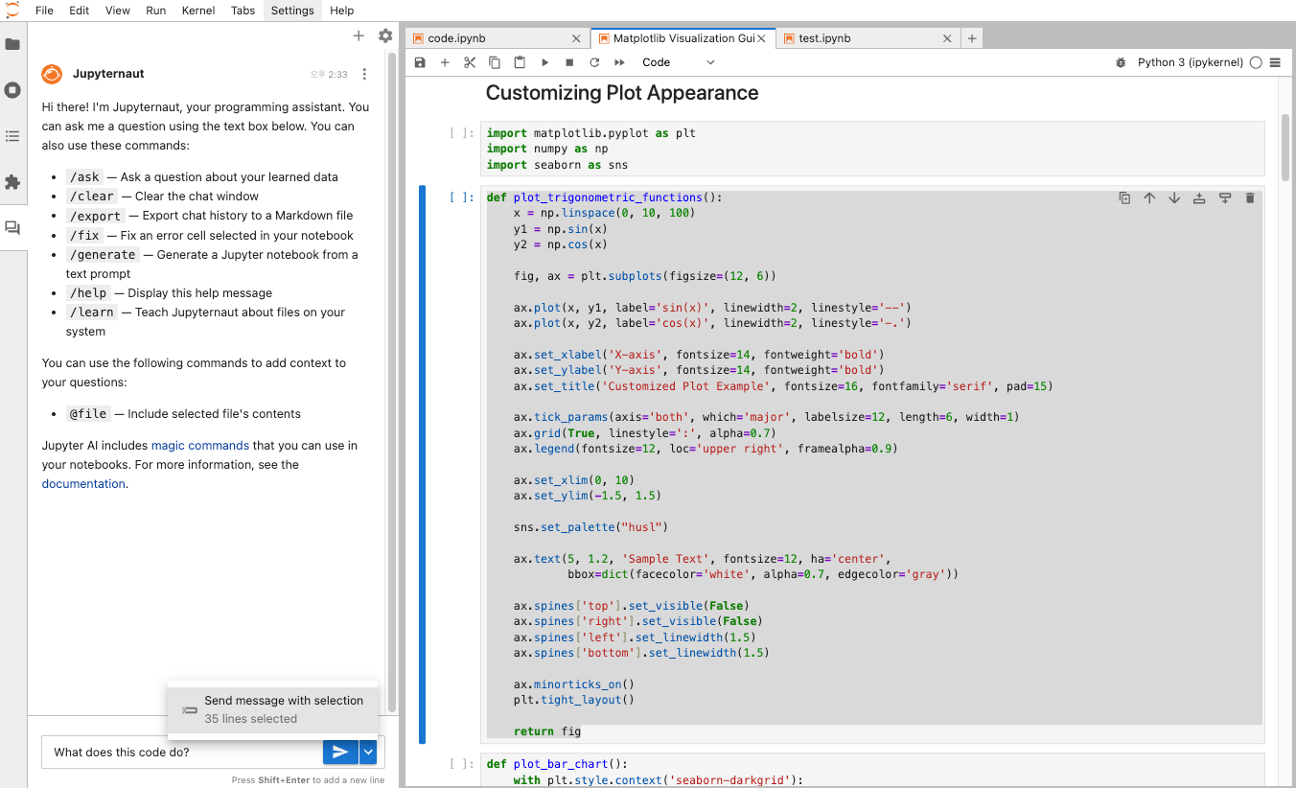
Task: Send the chat message
Action: point(340,752)
